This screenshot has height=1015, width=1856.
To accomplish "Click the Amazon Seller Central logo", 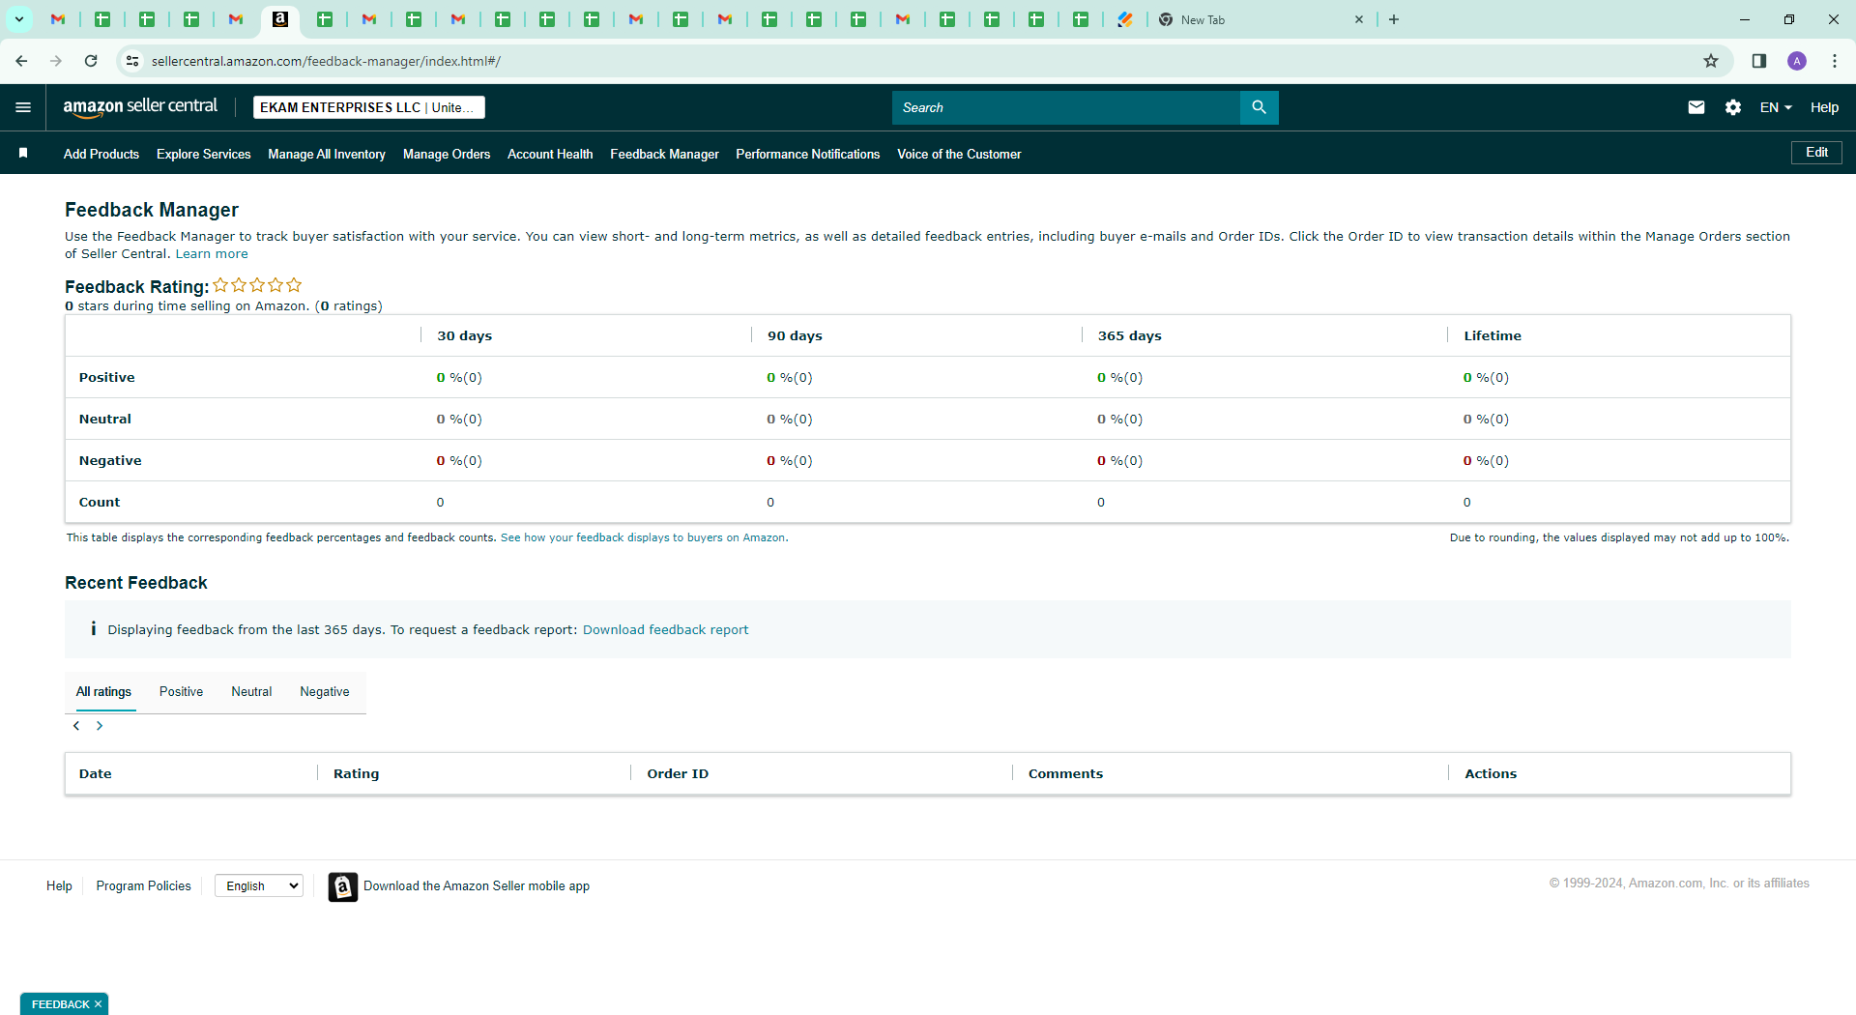I will point(140,107).
